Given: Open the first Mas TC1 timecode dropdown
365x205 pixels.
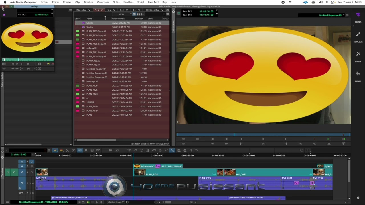Looking at the screenshot, I should tap(217, 11).
